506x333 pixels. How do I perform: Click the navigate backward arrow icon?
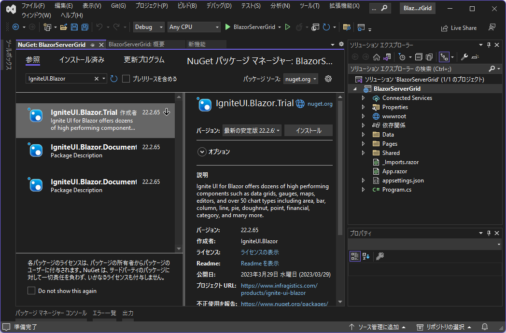[15, 27]
